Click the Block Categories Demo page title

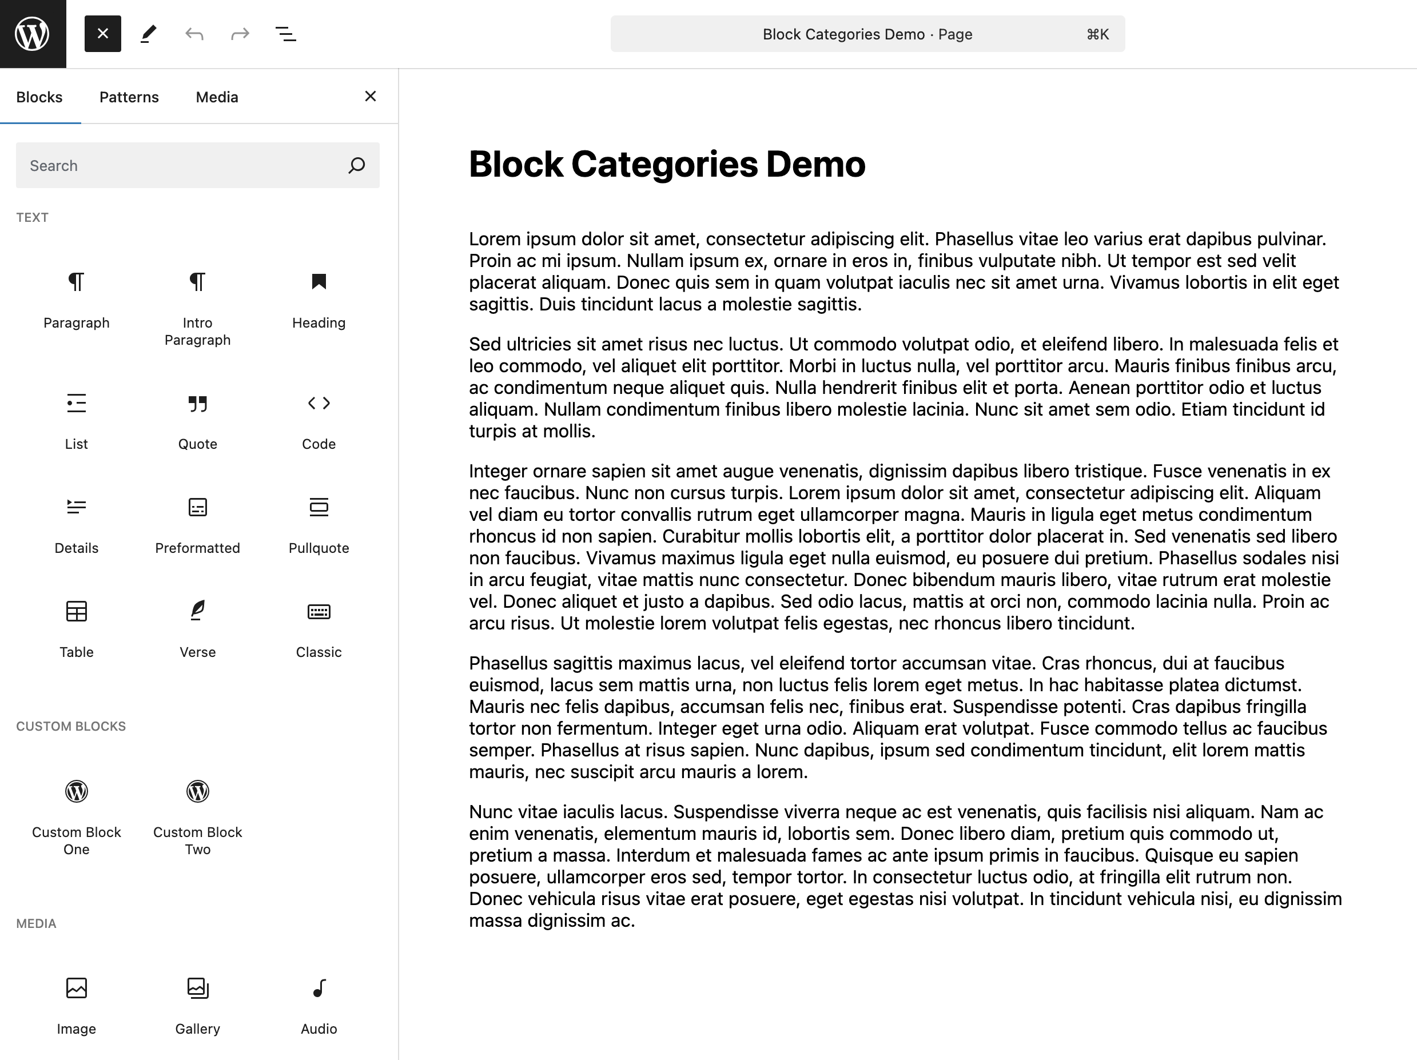[x=667, y=164]
